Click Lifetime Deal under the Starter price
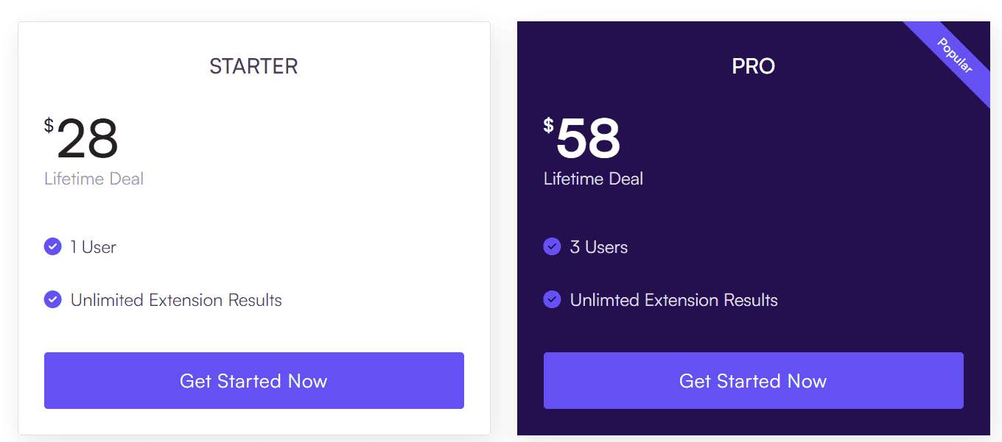Viewport: 1002px width, 442px height. 94,179
